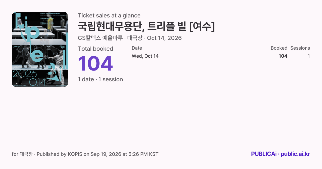Click the sessions count 1 cell
Viewport: 322px width, 169px height.
click(x=309, y=56)
